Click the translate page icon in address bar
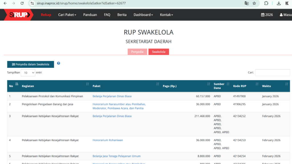Image resolution: width=292 pixels, height=164 pixels. (246, 3)
